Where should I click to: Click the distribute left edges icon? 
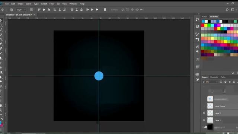click(x=88, y=10)
